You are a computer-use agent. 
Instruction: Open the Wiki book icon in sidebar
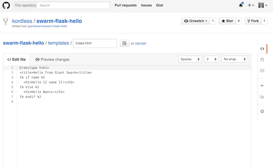click(262, 71)
